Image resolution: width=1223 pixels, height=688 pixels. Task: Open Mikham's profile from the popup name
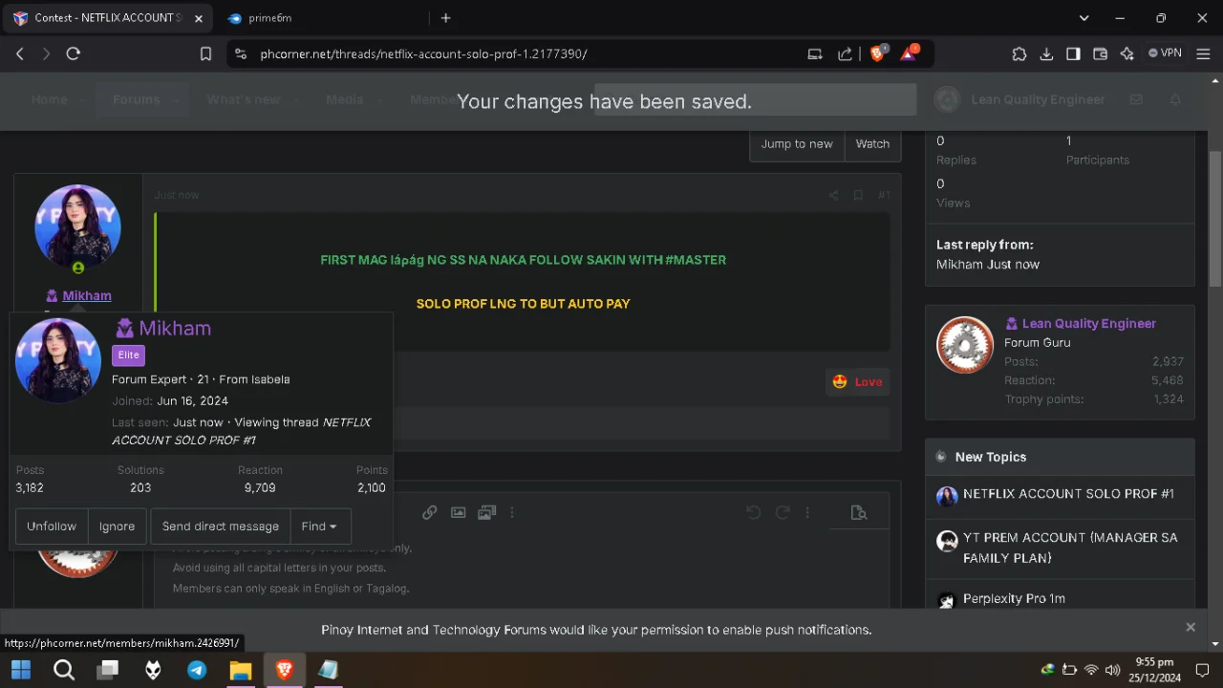tap(175, 328)
